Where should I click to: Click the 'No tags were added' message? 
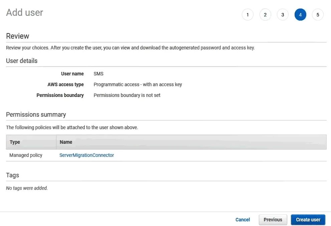tap(27, 188)
